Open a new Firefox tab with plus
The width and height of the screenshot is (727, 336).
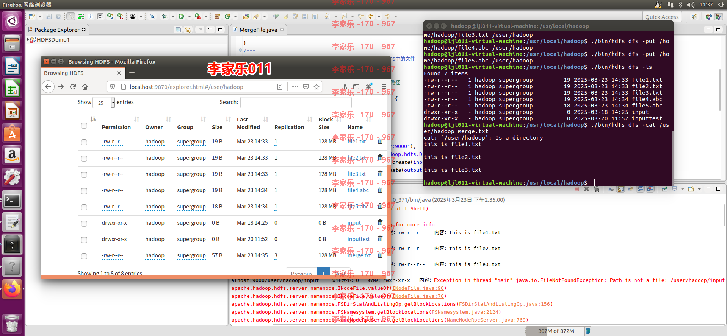pos(132,73)
